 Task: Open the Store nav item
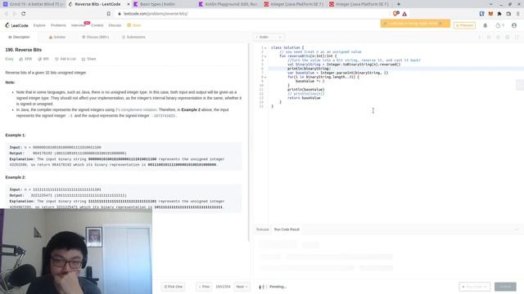(134, 25)
